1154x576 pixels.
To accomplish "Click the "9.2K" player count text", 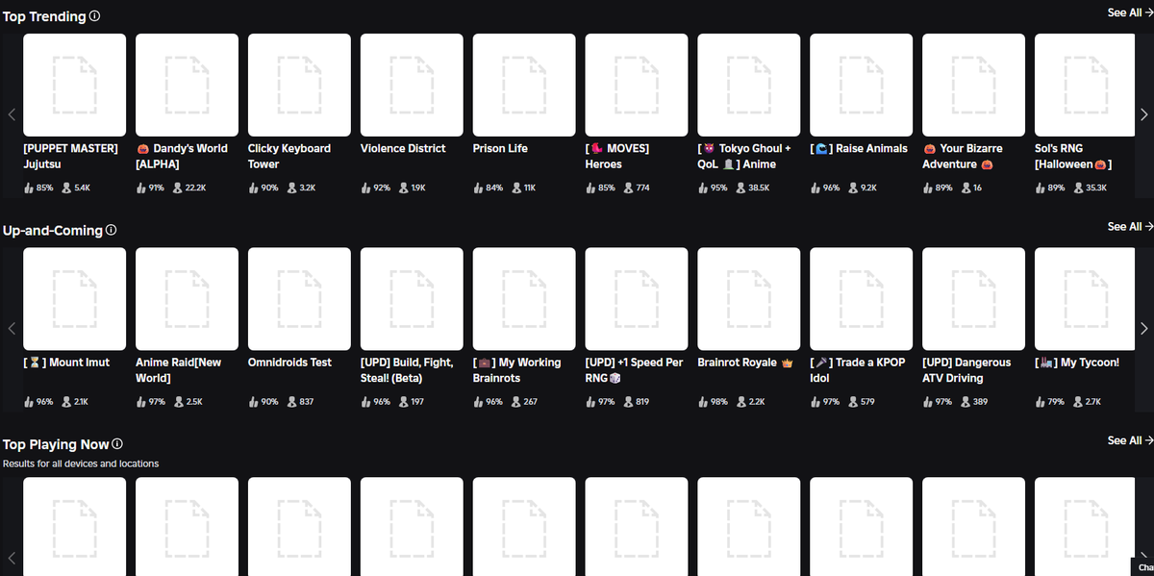I will coord(868,188).
